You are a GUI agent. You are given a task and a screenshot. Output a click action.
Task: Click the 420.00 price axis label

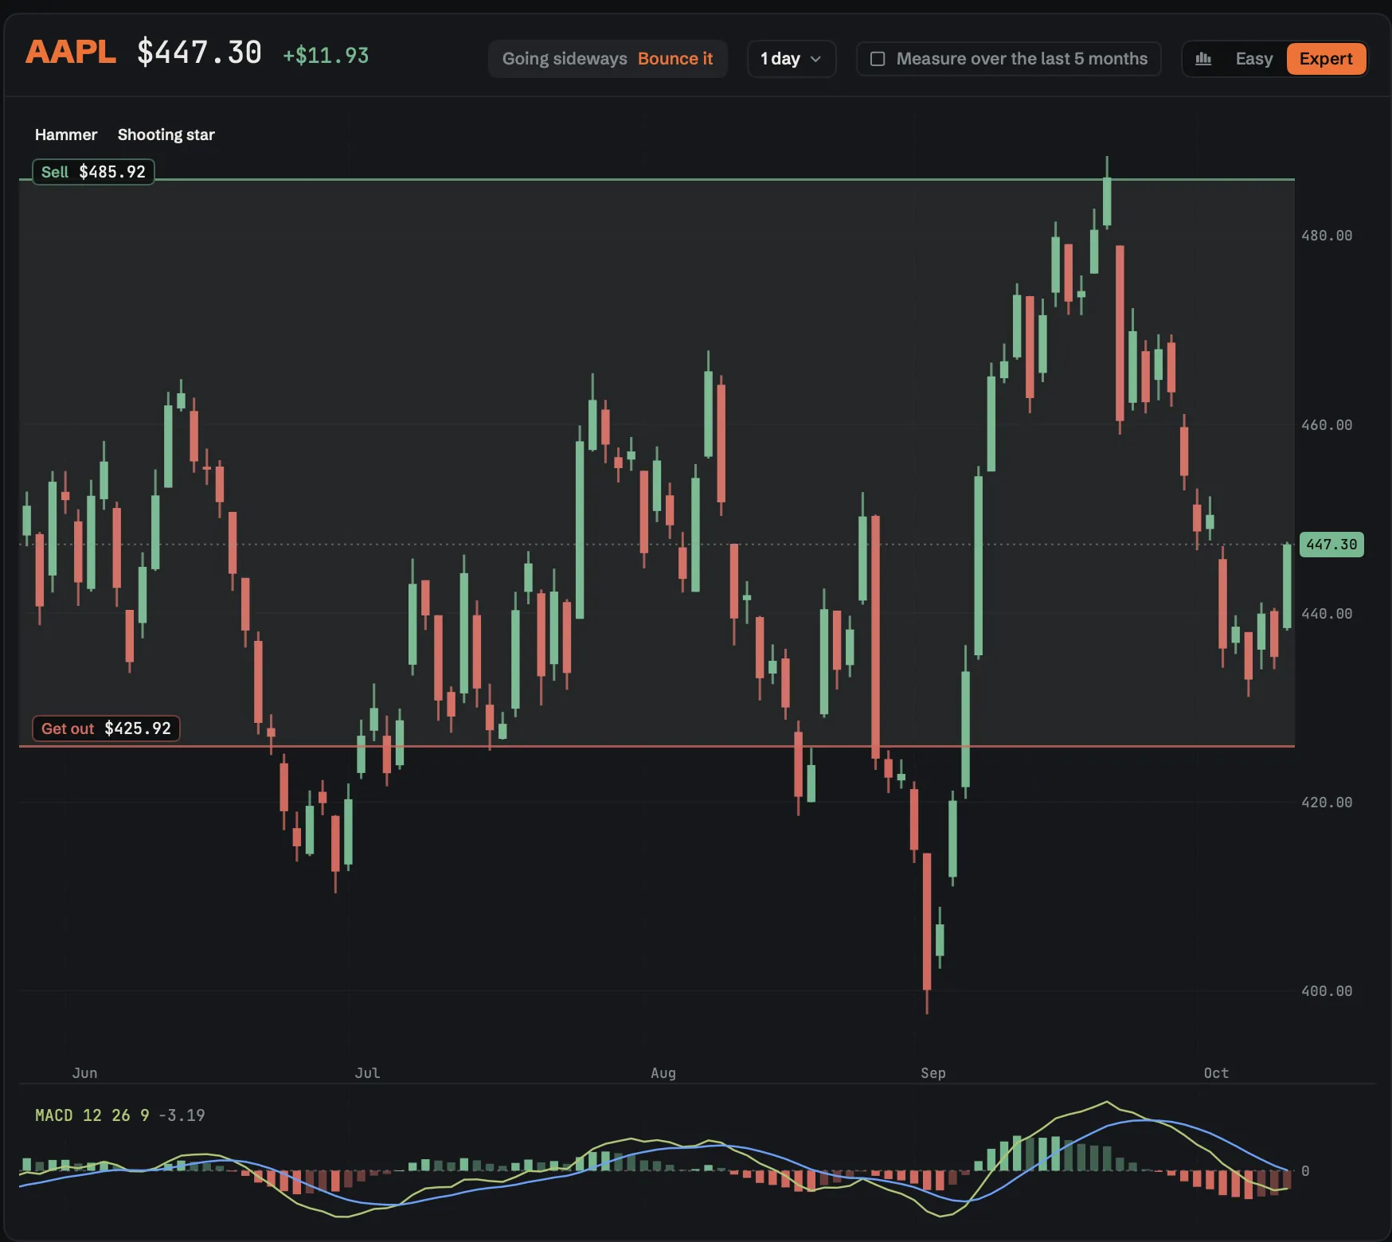click(x=1327, y=803)
